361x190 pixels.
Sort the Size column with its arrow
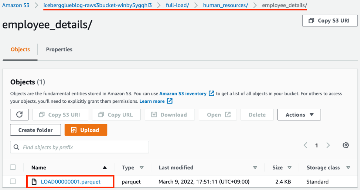[289, 168]
